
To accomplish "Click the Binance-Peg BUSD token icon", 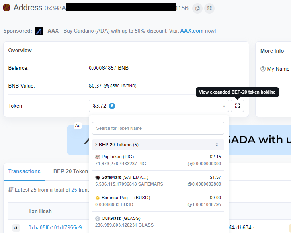I will click(x=98, y=198).
